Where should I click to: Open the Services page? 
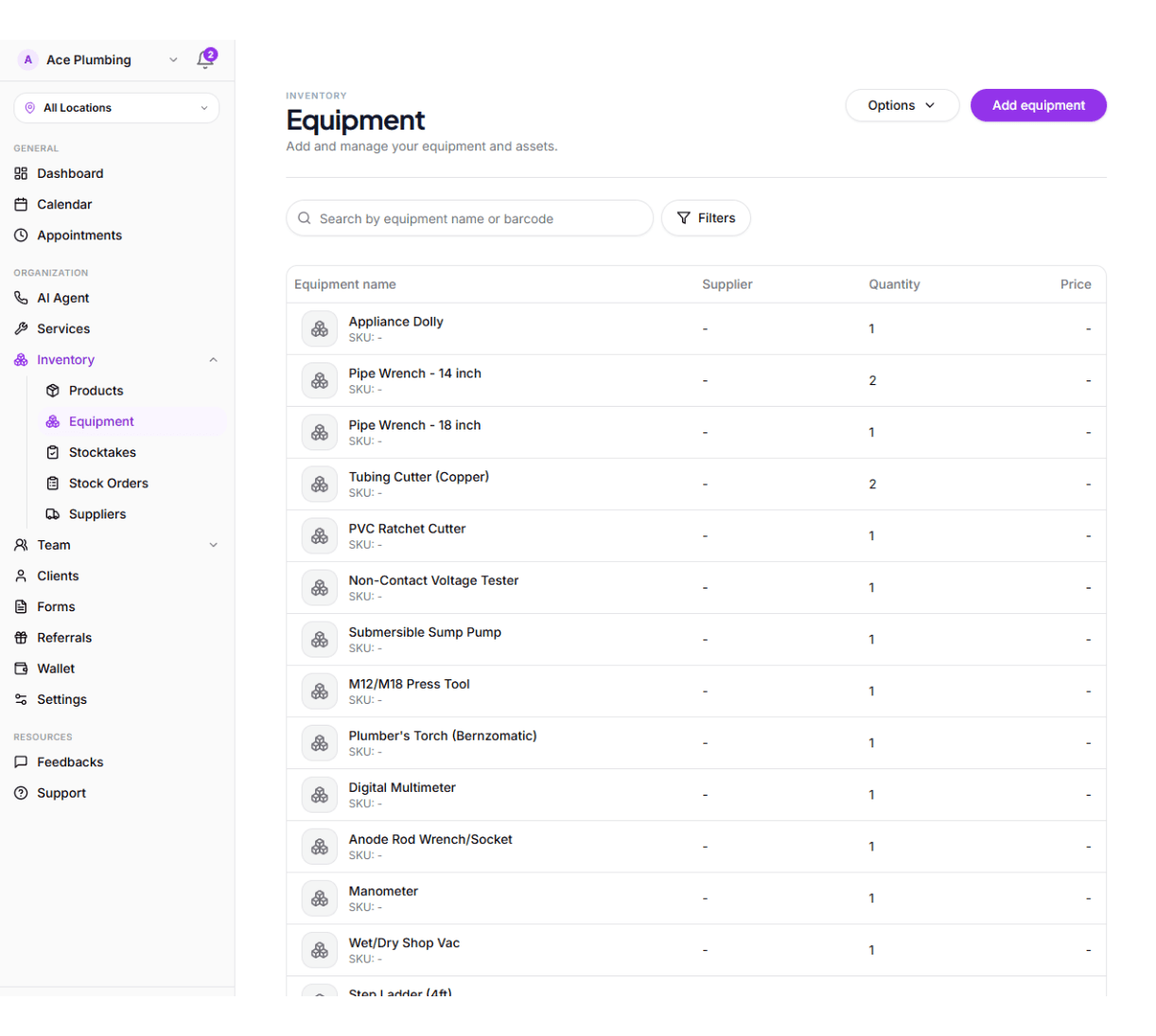tap(63, 329)
